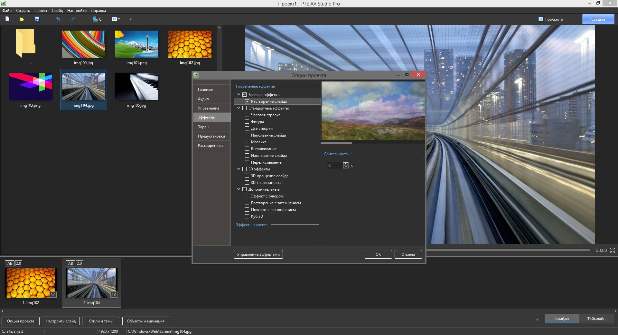This screenshot has height=335, width=618.
Task: Click the dialog's app icon in Опции проекта
Action: pyautogui.click(x=196, y=75)
